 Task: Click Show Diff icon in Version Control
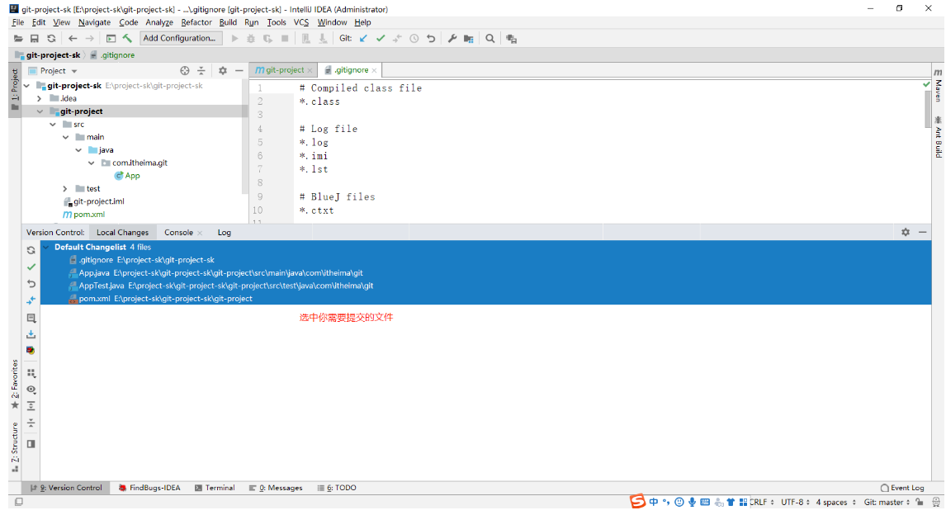[x=31, y=300]
